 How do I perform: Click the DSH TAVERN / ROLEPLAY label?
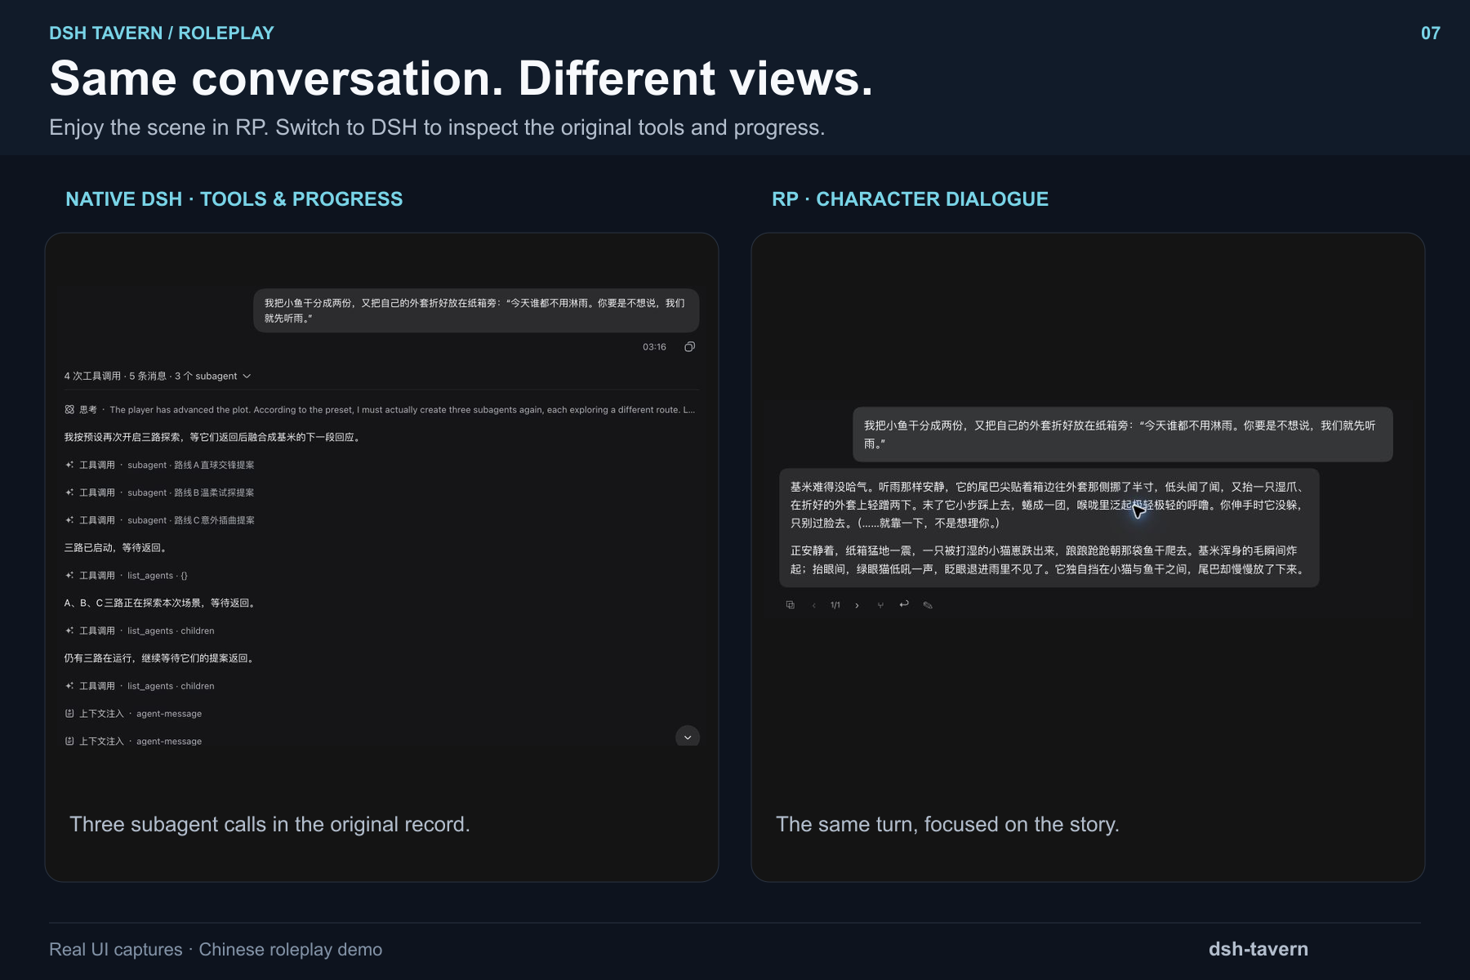[162, 33]
